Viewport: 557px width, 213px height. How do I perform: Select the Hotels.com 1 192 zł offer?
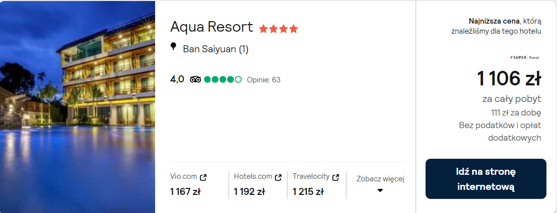click(249, 191)
